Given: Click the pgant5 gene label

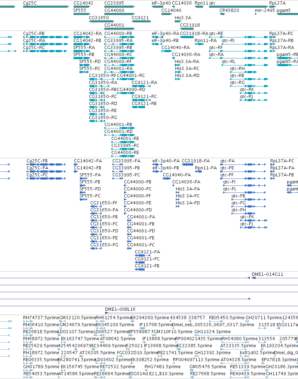Looking at the screenshot, I should coord(284,10).
